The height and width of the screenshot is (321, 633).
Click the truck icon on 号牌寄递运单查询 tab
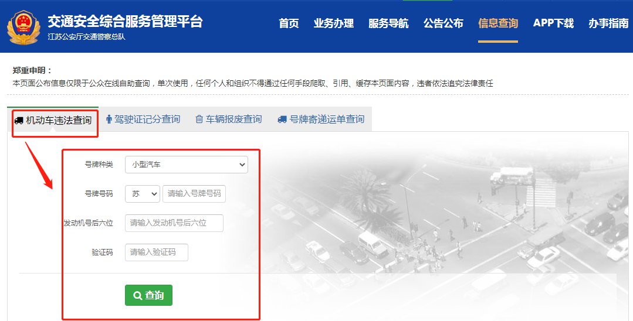(282, 119)
